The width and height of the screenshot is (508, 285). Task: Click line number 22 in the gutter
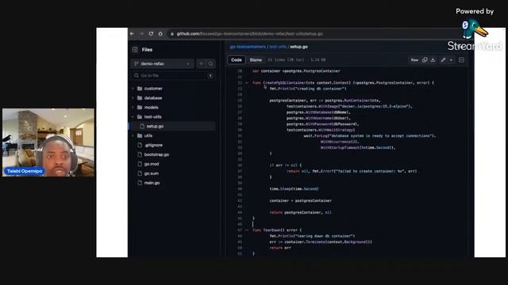[x=240, y=82]
